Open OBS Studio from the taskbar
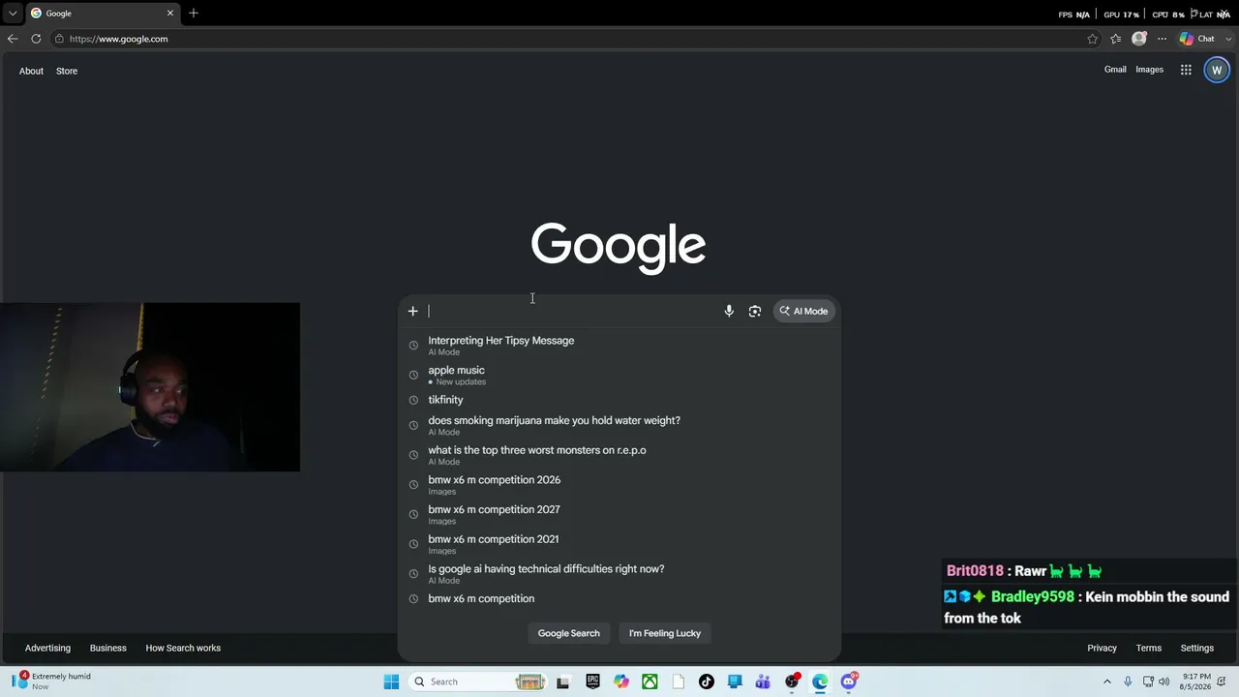 pyautogui.click(x=792, y=682)
